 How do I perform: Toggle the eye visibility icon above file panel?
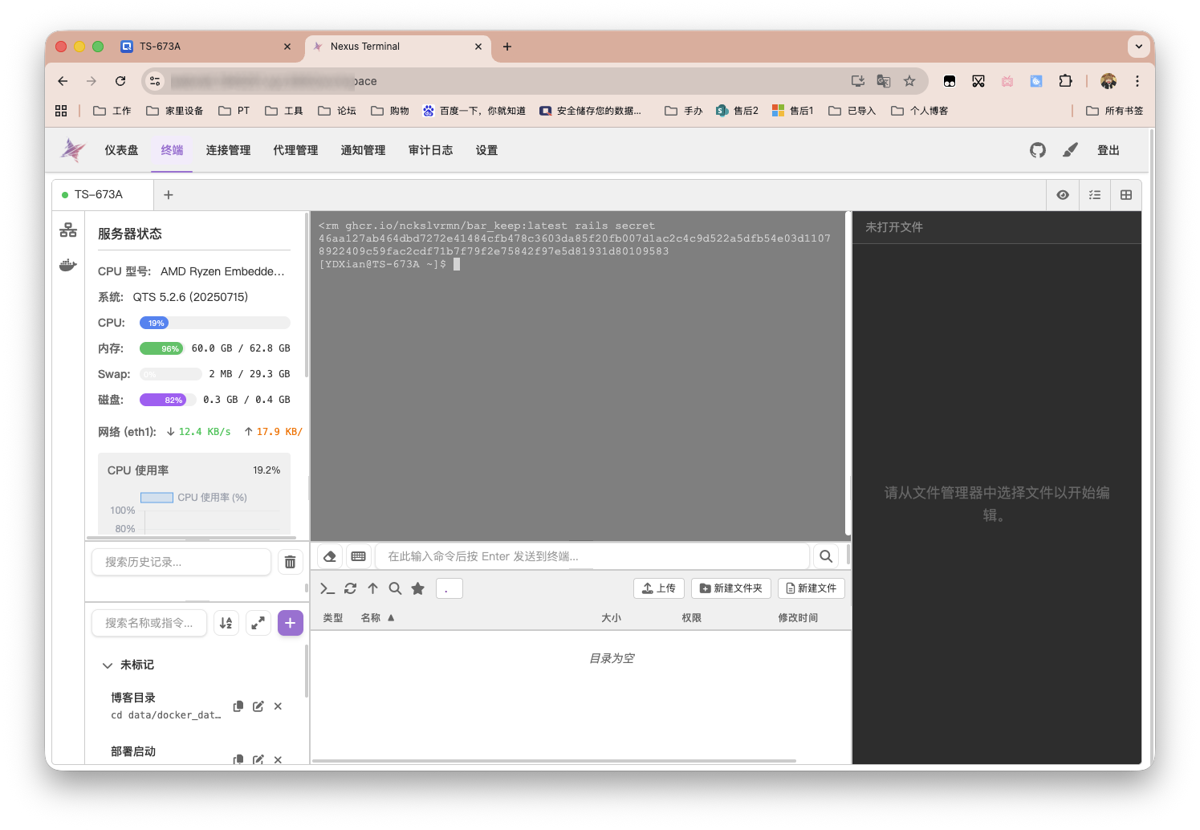tap(1063, 194)
